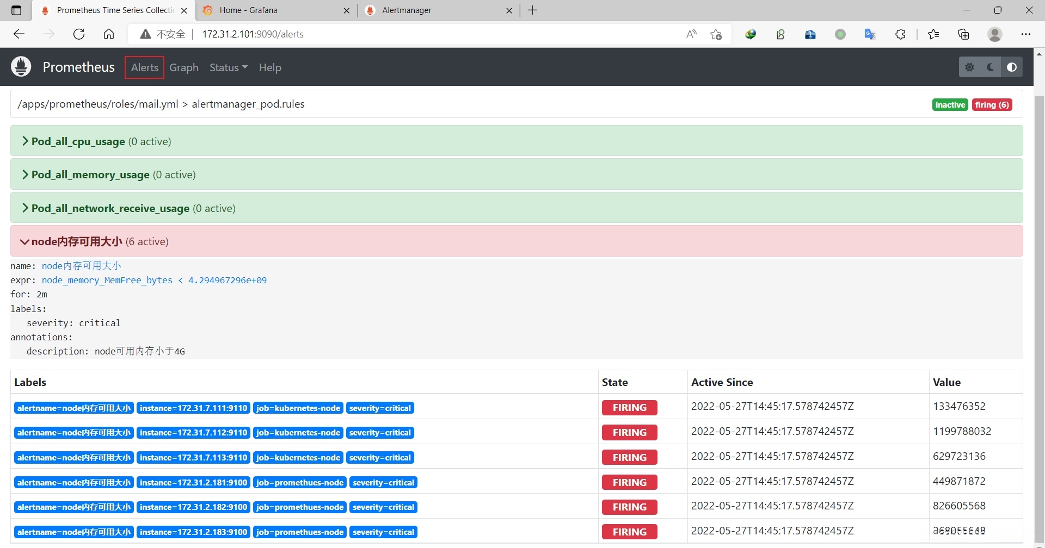The height and width of the screenshot is (548, 1045).
Task: Switch to the Alertmanager browser tab
Action: (x=438, y=10)
